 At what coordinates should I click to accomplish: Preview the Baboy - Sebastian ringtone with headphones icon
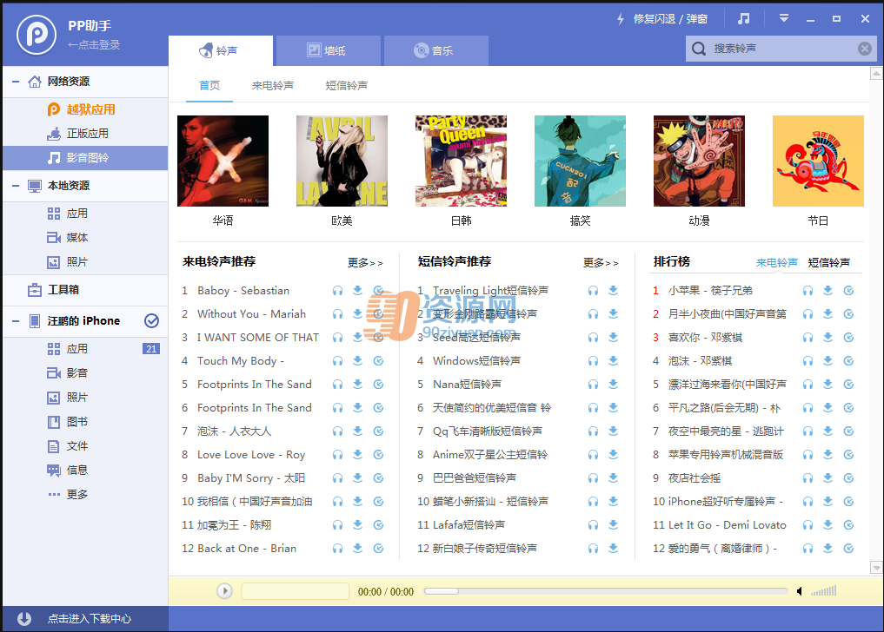click(338, 291)
